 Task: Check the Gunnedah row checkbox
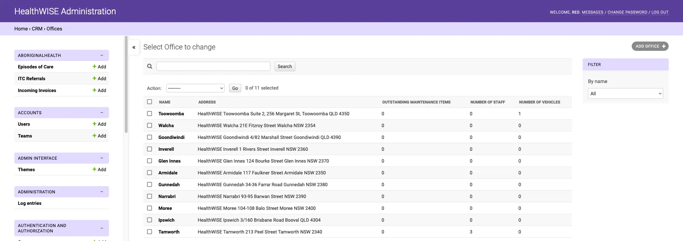click(150, 184)
